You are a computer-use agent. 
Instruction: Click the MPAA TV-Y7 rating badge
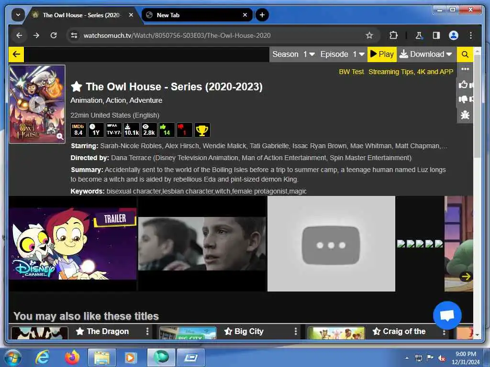pos(114,130)
